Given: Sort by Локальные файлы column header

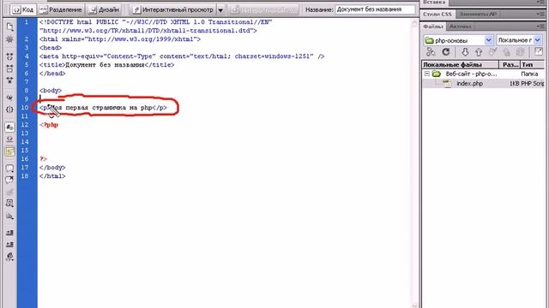Looking at the screenshot, I should (460, 65).
